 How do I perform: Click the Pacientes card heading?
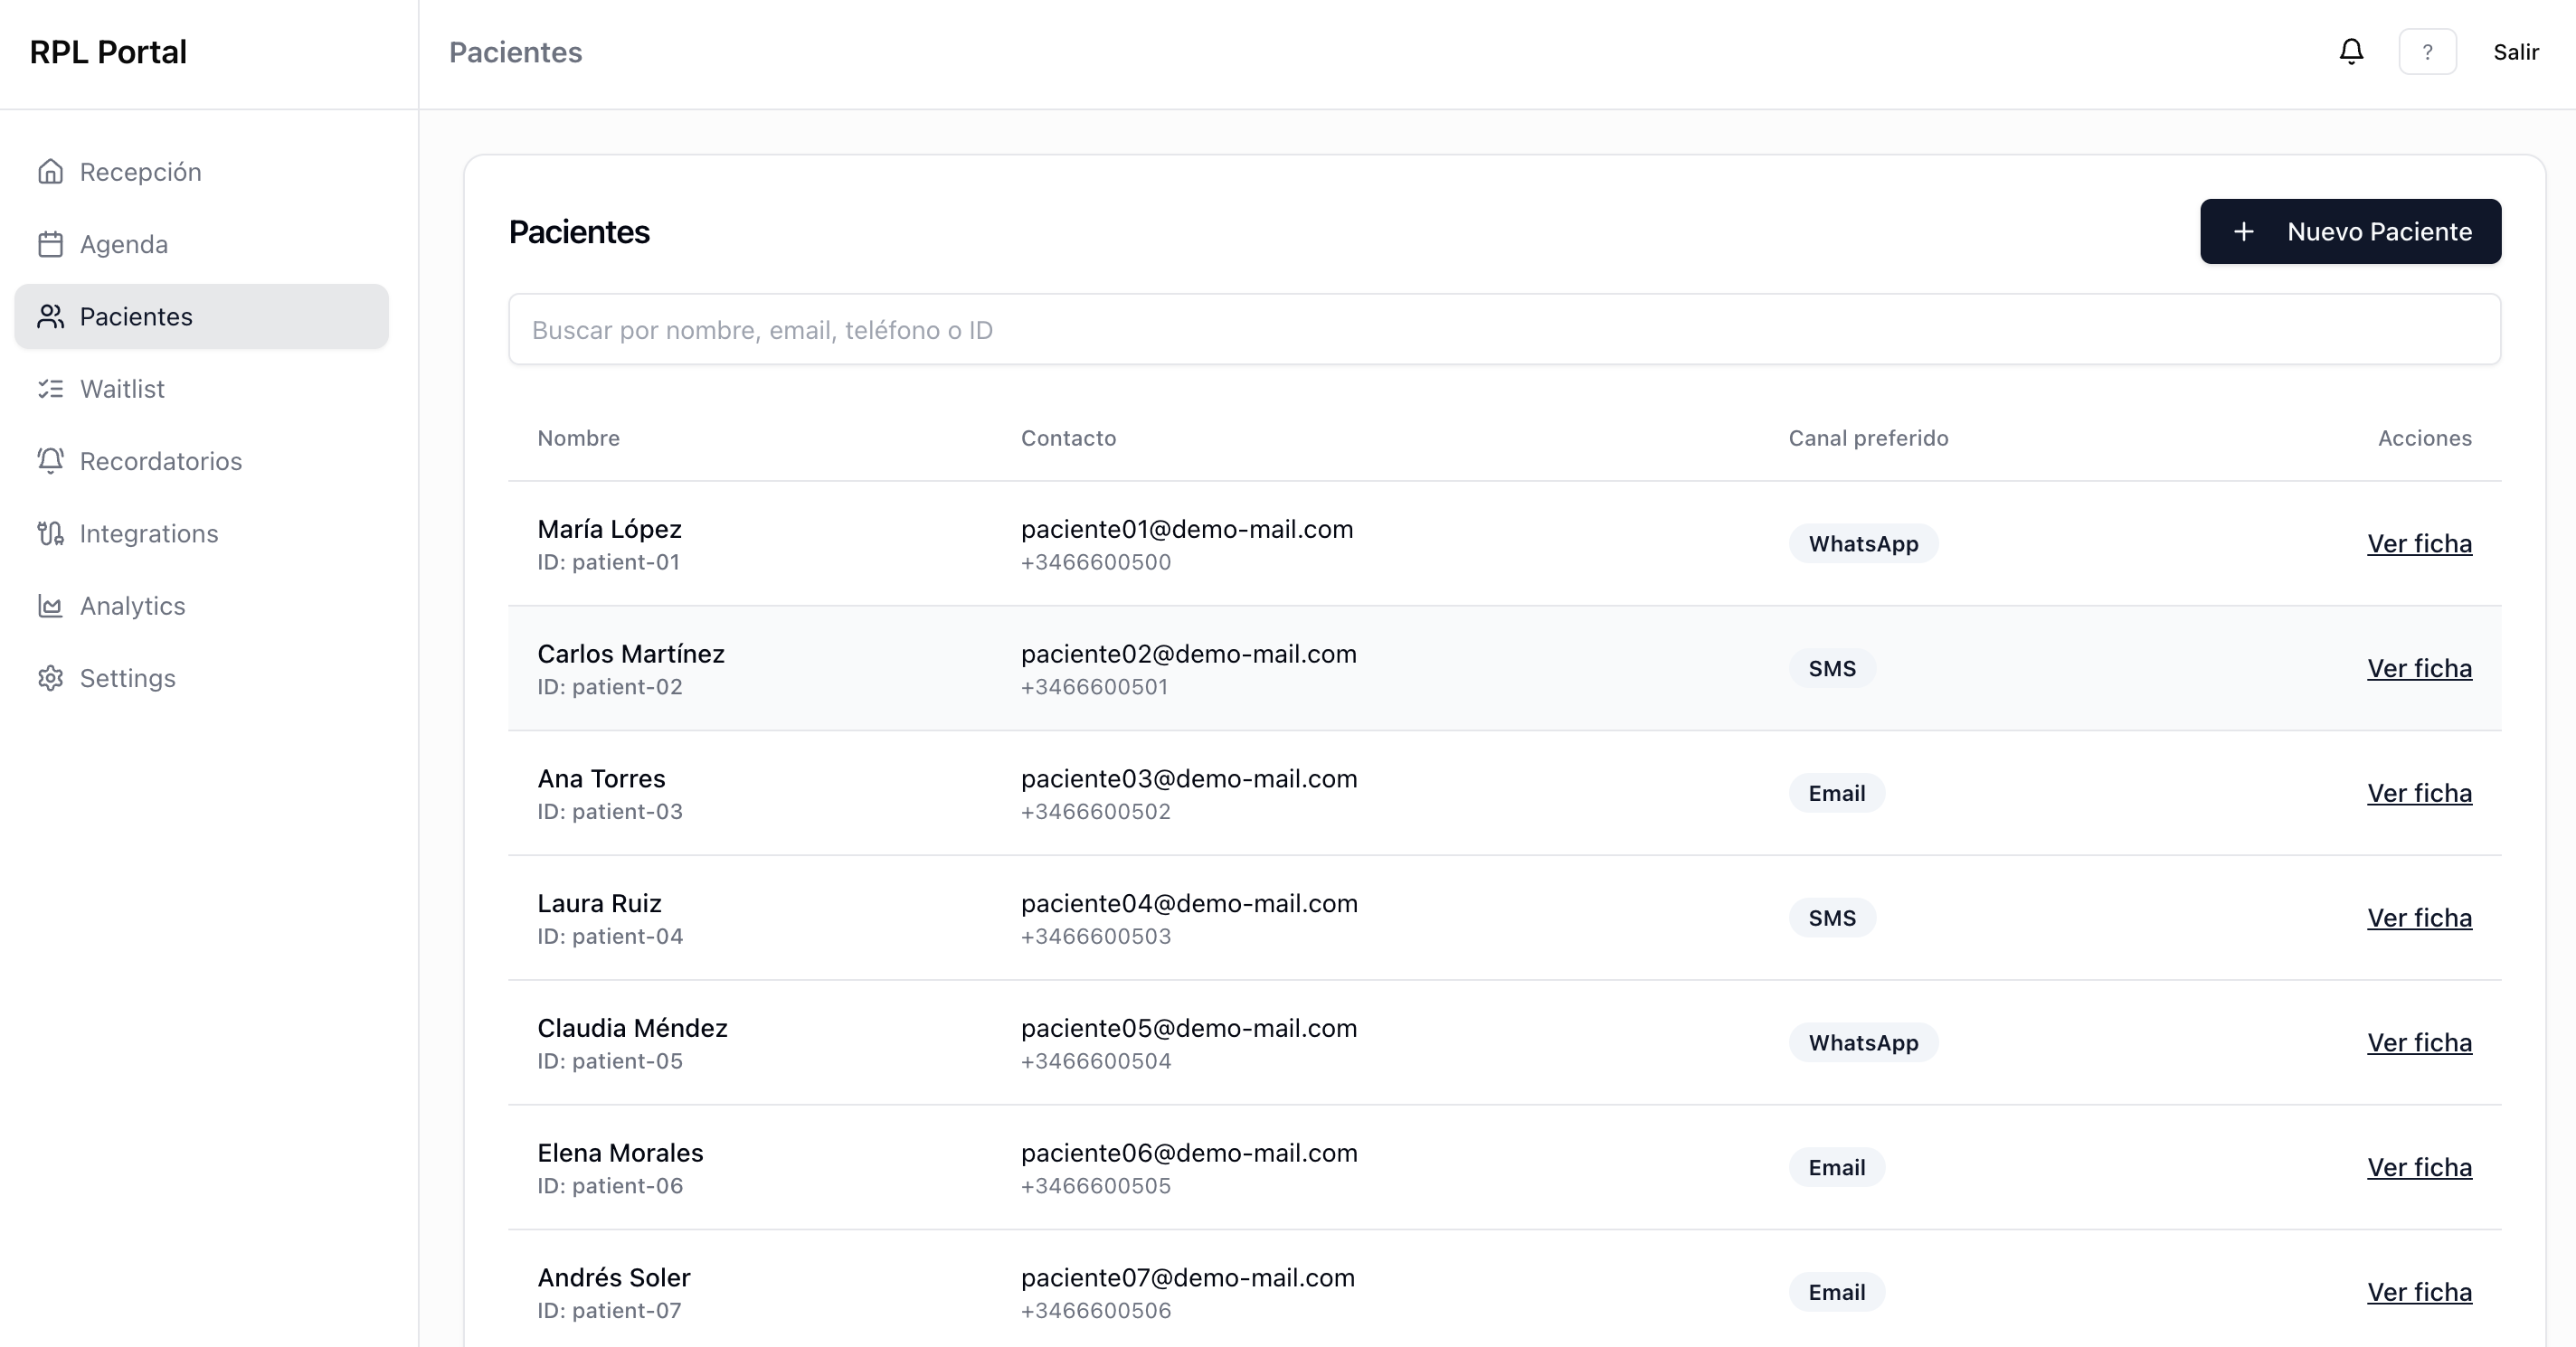click(579, 231)
